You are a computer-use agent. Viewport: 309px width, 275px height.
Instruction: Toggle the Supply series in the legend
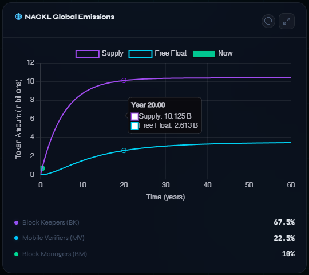pos(100,53)
